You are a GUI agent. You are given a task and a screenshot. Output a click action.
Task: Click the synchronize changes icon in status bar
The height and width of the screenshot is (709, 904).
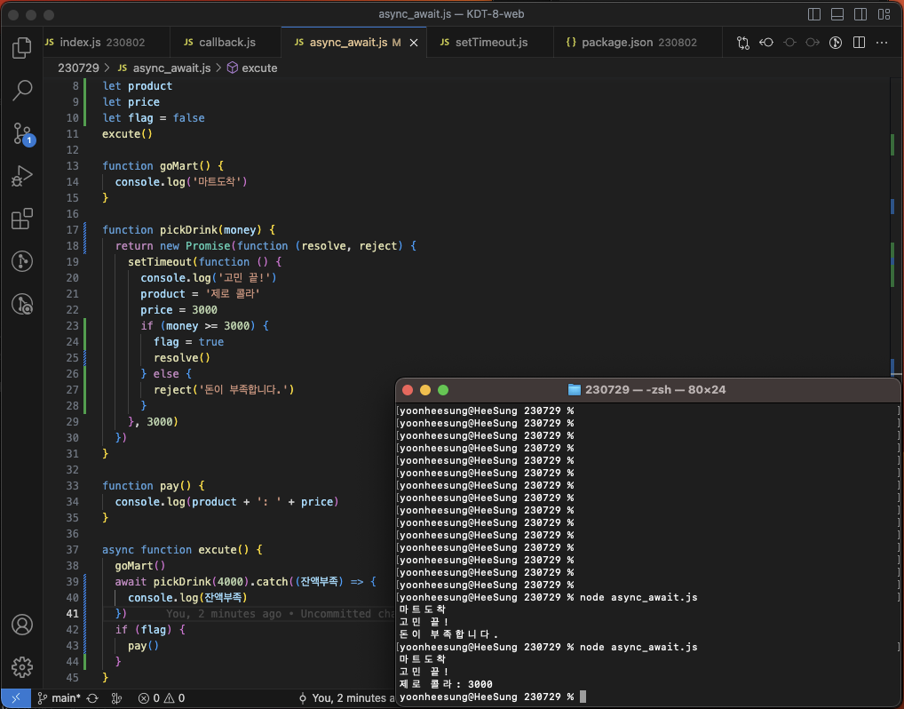(92, 698)
